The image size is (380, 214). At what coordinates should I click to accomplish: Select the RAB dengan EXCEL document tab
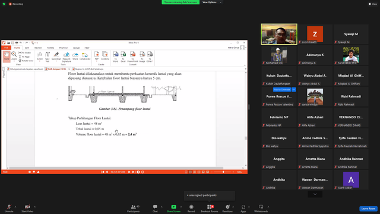[x=57, y=69]
